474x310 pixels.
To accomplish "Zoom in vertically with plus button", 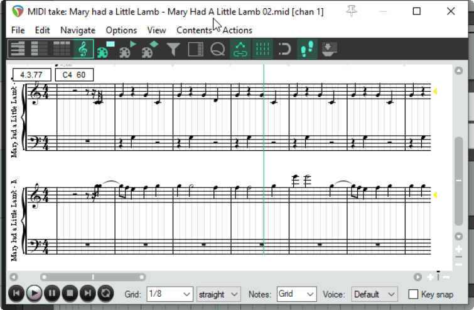I will click(x=458, y=249).
